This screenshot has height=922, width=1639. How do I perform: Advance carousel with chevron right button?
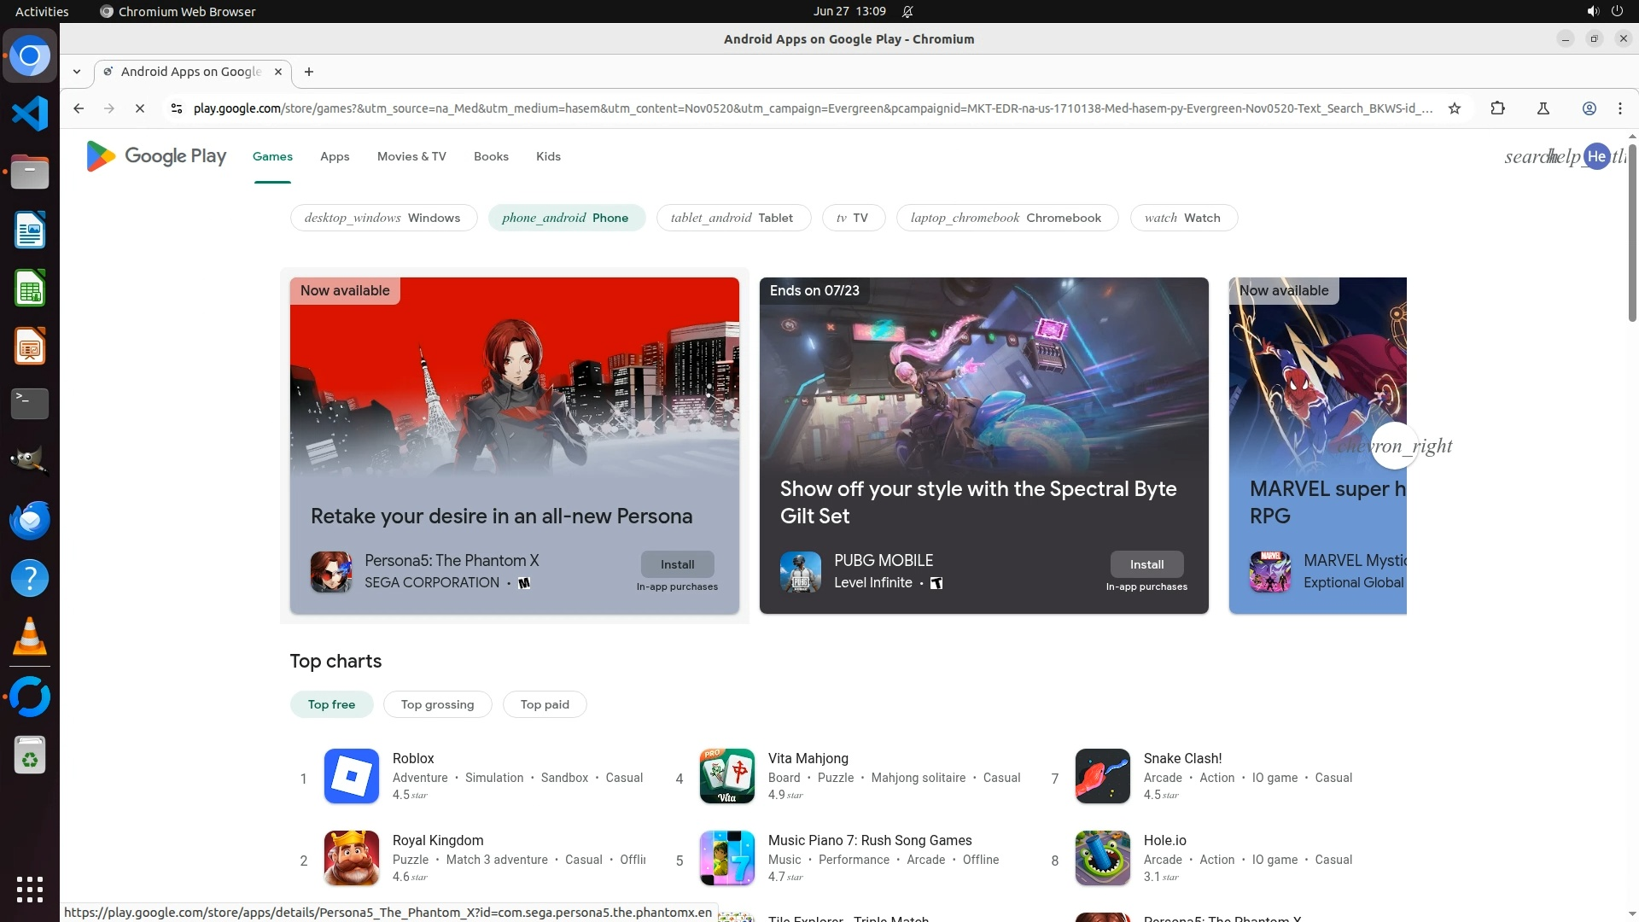[1393, 446]
